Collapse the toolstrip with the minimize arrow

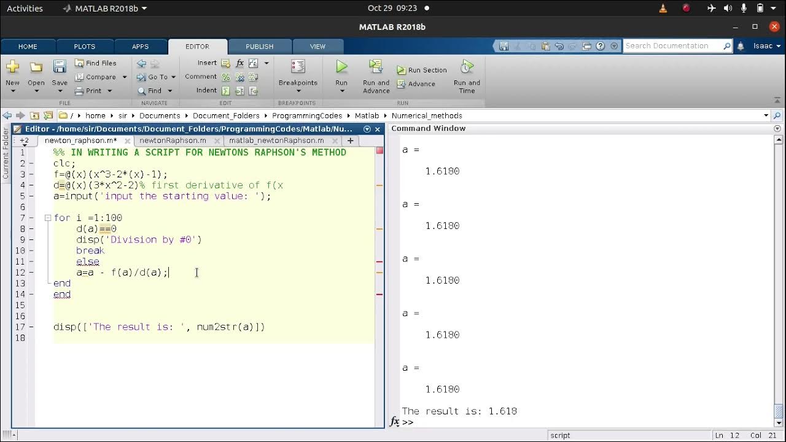777,101
